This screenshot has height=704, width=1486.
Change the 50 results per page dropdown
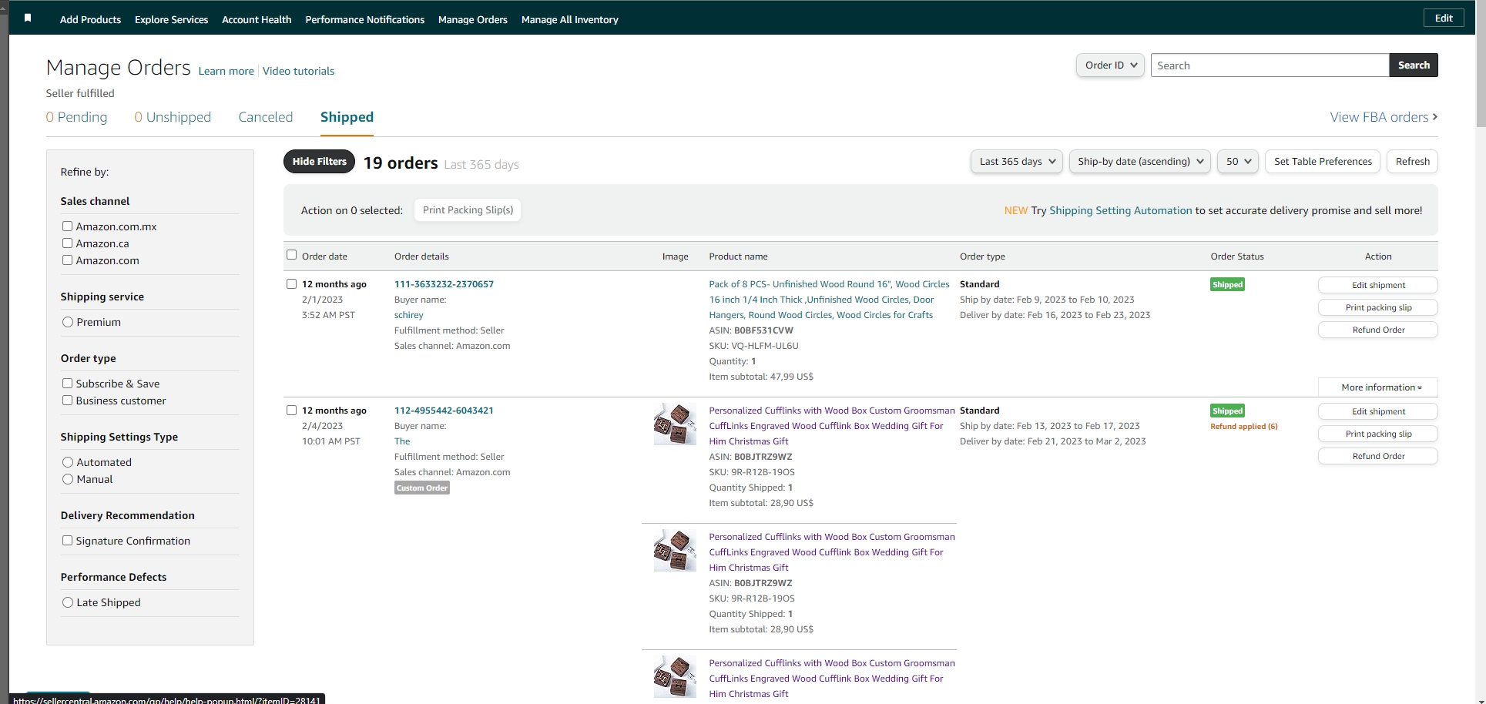pos(1238,162)
